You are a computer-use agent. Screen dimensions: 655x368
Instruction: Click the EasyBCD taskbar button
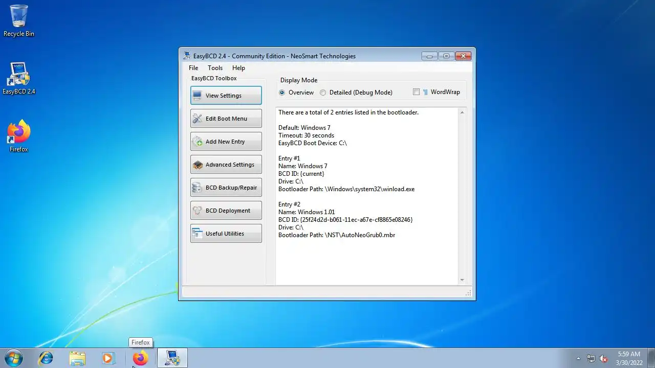(172, 358)
